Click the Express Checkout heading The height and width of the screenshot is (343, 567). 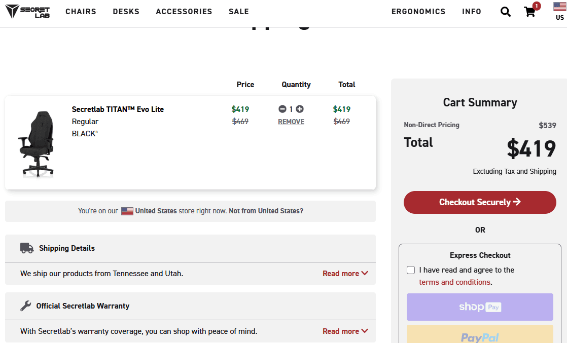point(480,255)
